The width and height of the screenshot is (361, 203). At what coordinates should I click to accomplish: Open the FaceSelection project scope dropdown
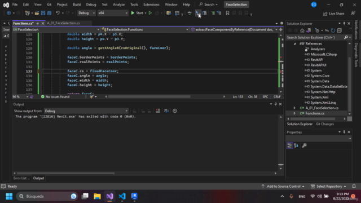click(56, 29)
